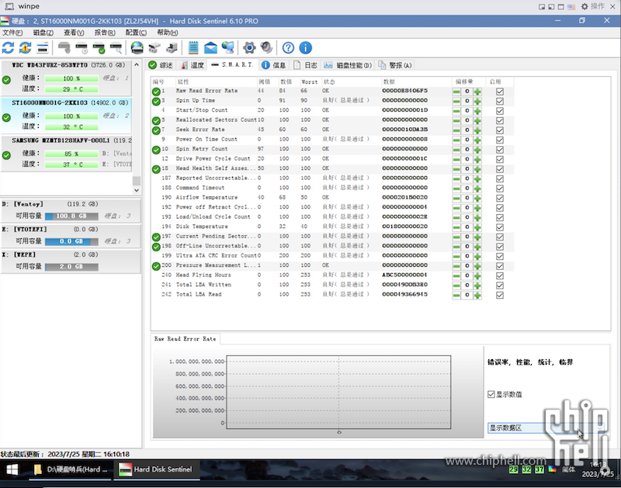Screen dimensions: 621x488
Task: Toggle enable checkbox for Airflow Temperature
Action: (x=500, y=199)
